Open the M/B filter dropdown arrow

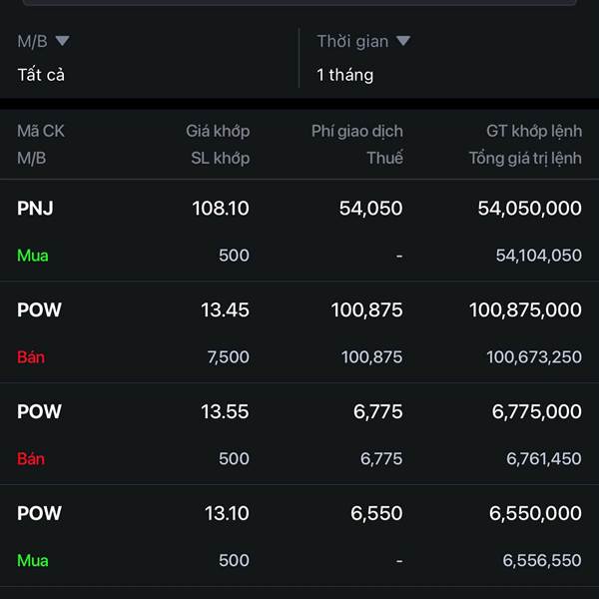62,41
